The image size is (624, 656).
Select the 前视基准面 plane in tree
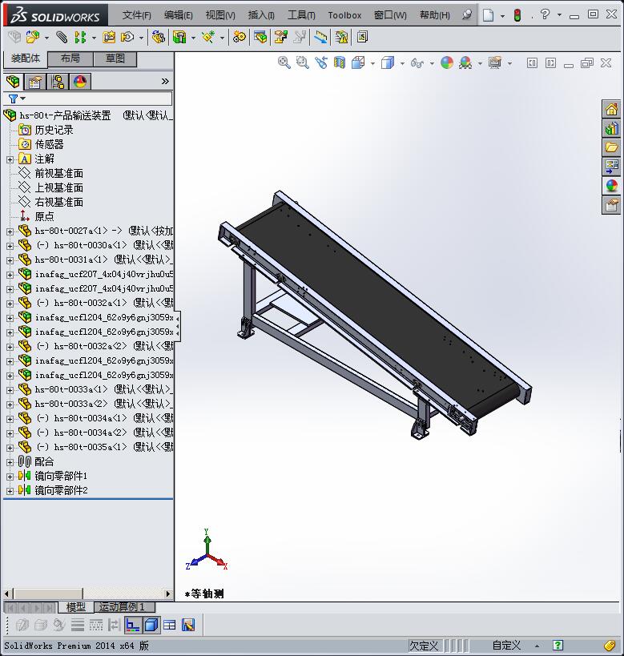pos(59,173)
